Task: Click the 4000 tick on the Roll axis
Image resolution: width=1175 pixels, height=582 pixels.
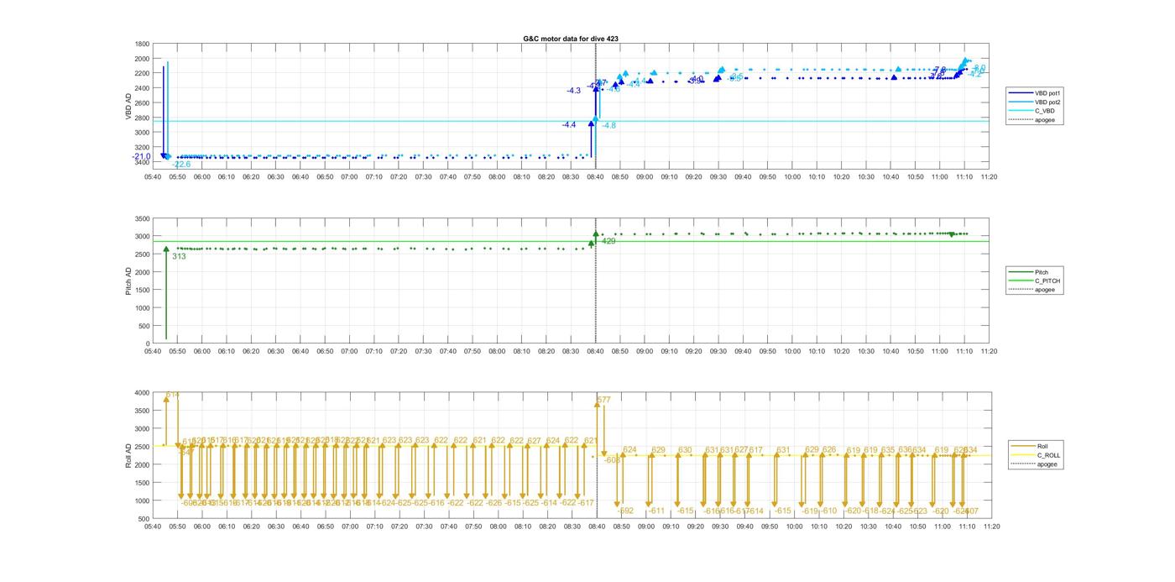Action: tap(142, 392)
